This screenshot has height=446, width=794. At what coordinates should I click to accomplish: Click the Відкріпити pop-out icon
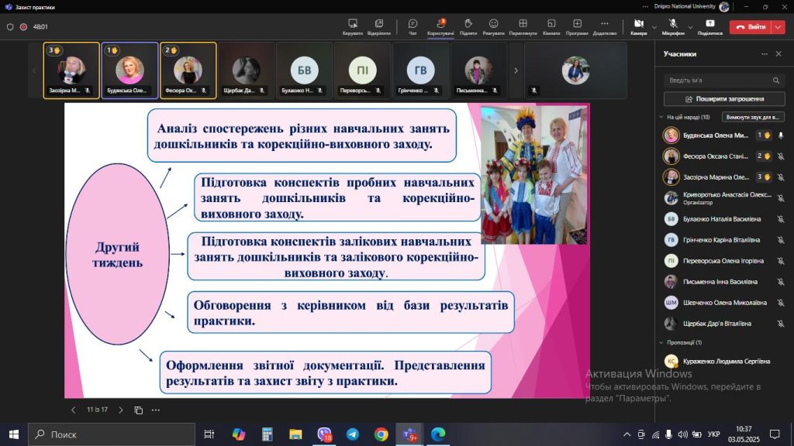click(x=378, y=27)
